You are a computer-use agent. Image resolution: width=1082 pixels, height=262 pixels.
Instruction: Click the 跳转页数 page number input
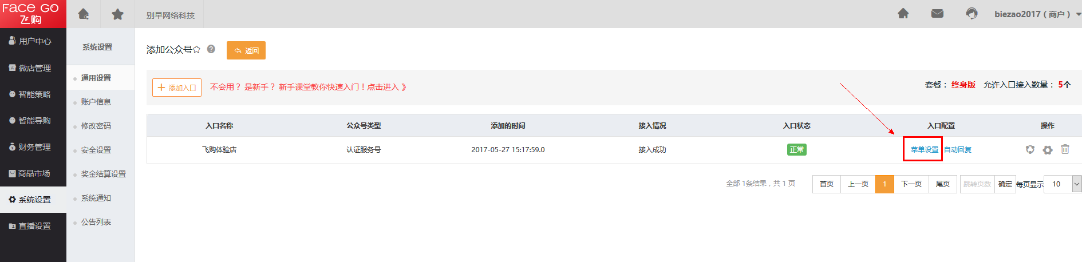coord(977,184)
